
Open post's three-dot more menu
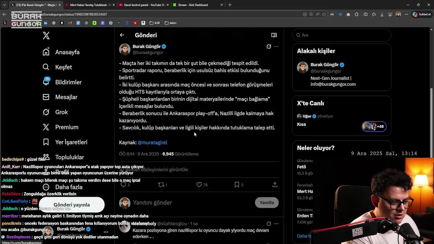(x=276, y=46)
